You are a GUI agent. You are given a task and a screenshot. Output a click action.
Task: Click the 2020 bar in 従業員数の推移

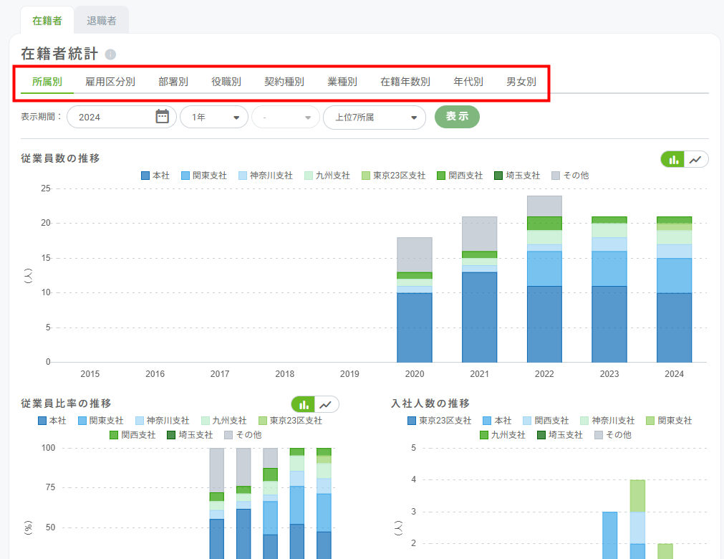[415, 300]
